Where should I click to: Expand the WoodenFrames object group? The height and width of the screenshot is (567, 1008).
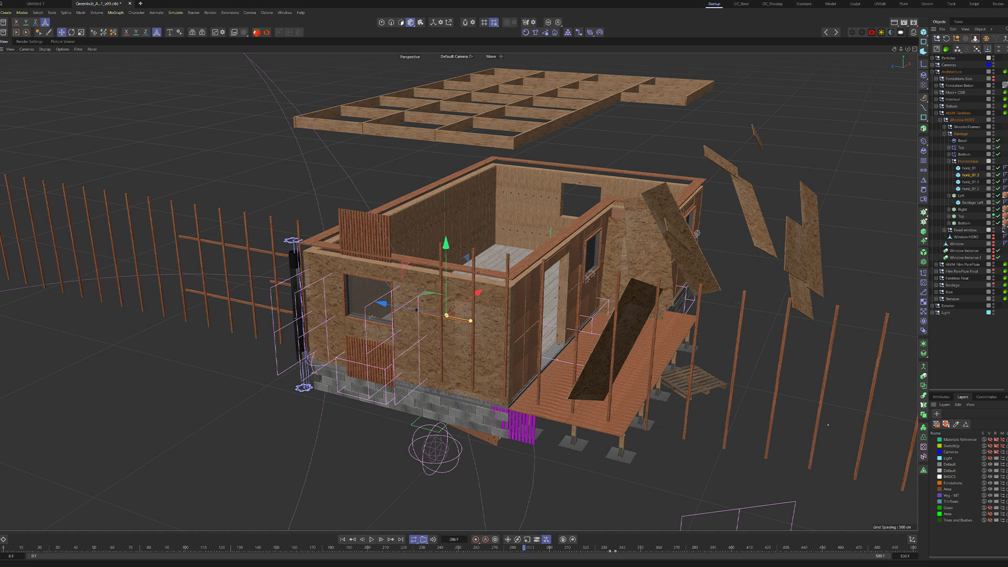coord(944,127)
